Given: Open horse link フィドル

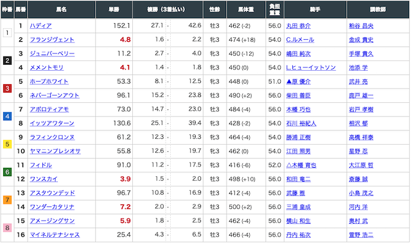Looking at the screenshot, I should click(x=40, y=165).
